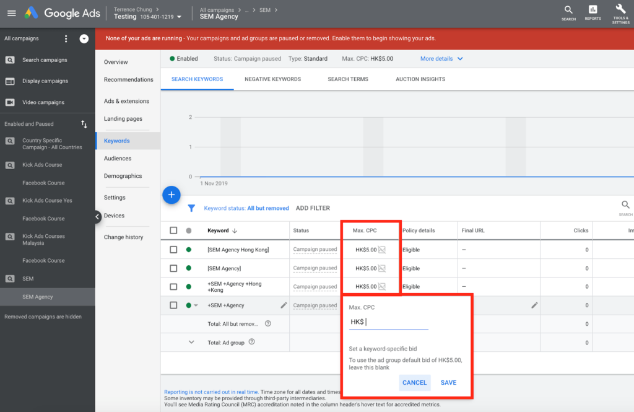Switch to Search Terms tab
Screen dimensions: 634x412
348,79
